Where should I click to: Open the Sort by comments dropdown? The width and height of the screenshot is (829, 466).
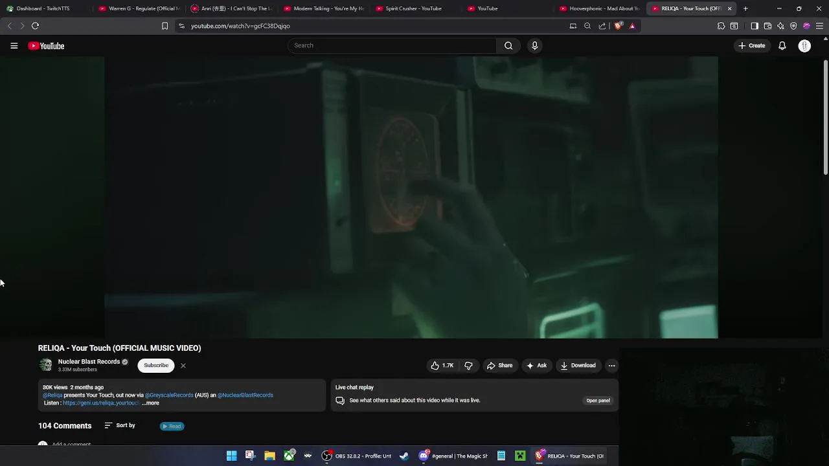point(120,426)
